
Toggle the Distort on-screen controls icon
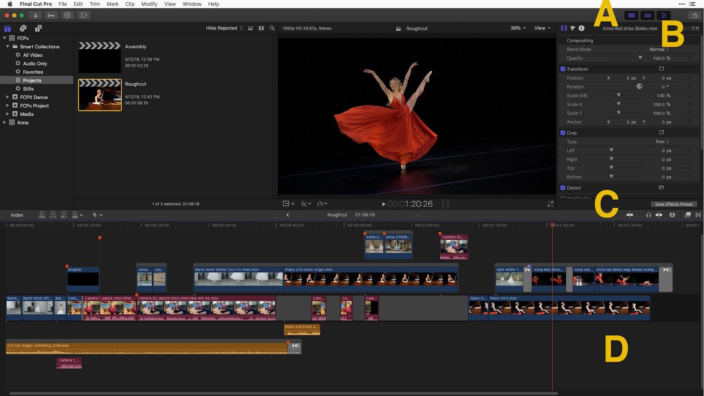(x=661, y=187)
